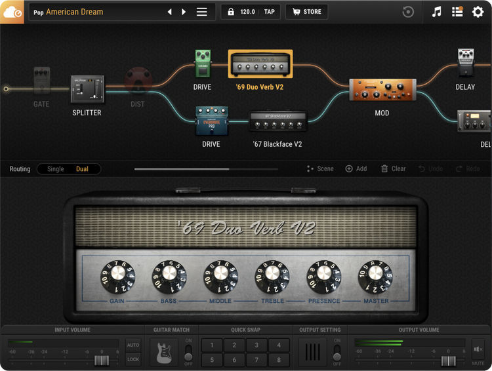
Task: Open the tuner with the fork icon
Action: pyautogui.click(x=437, y=12)
